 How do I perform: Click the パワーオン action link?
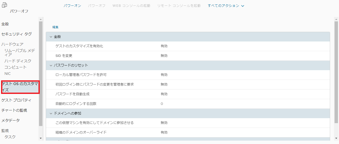pyautogui.click(x=72, y=5)
